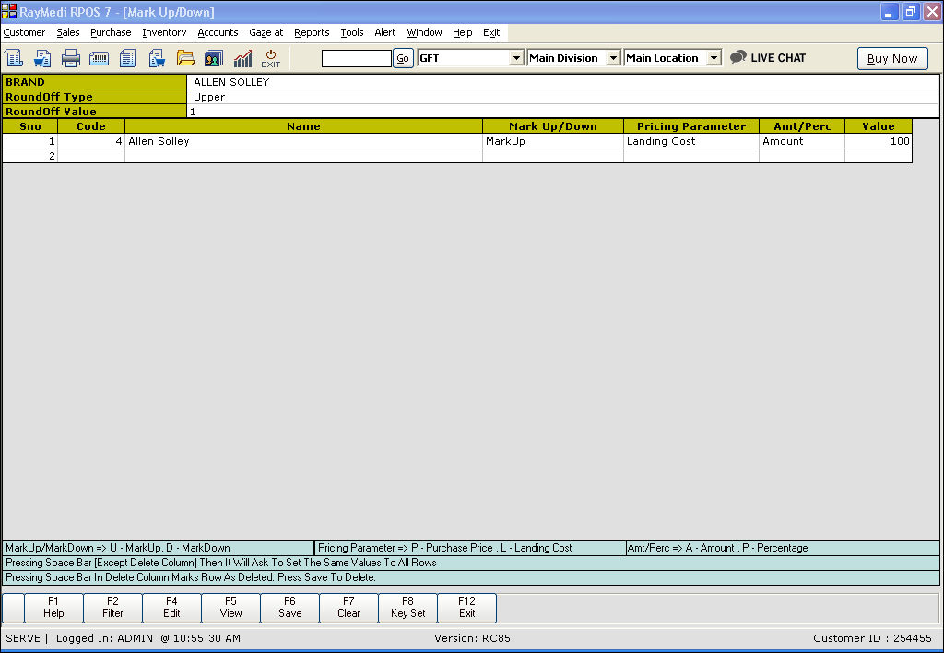Click the Allen Solley name cell
The image size is (944, 653).
tap(303, 141)
